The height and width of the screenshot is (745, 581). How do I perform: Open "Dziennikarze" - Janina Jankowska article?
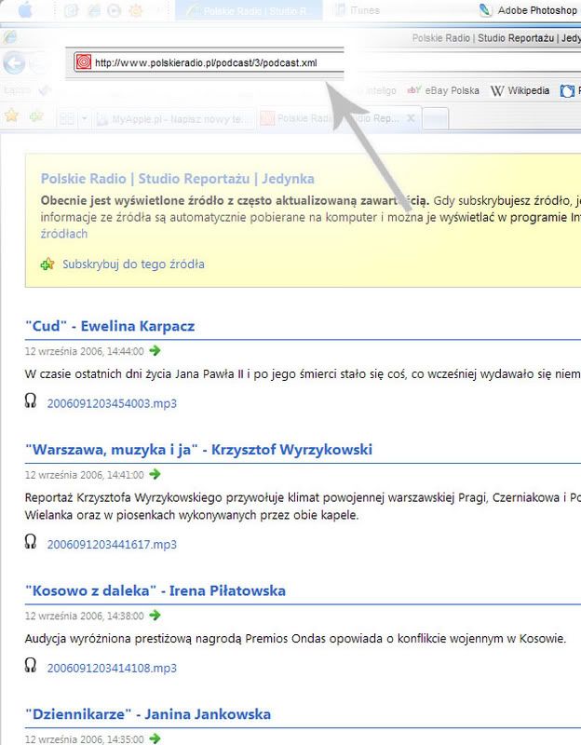click(x=148, y=714)
